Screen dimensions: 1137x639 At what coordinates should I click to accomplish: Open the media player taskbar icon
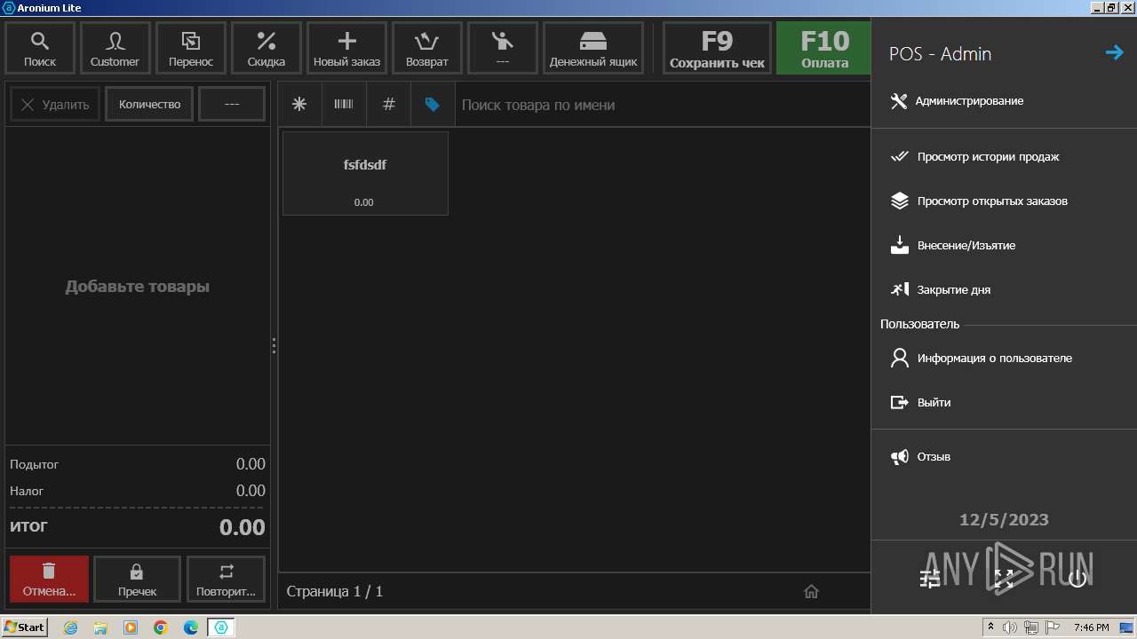(x=131, y=627)
